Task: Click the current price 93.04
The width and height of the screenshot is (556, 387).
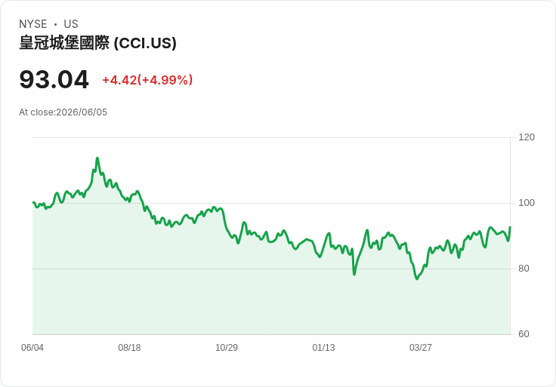Action: pos(54,79)
